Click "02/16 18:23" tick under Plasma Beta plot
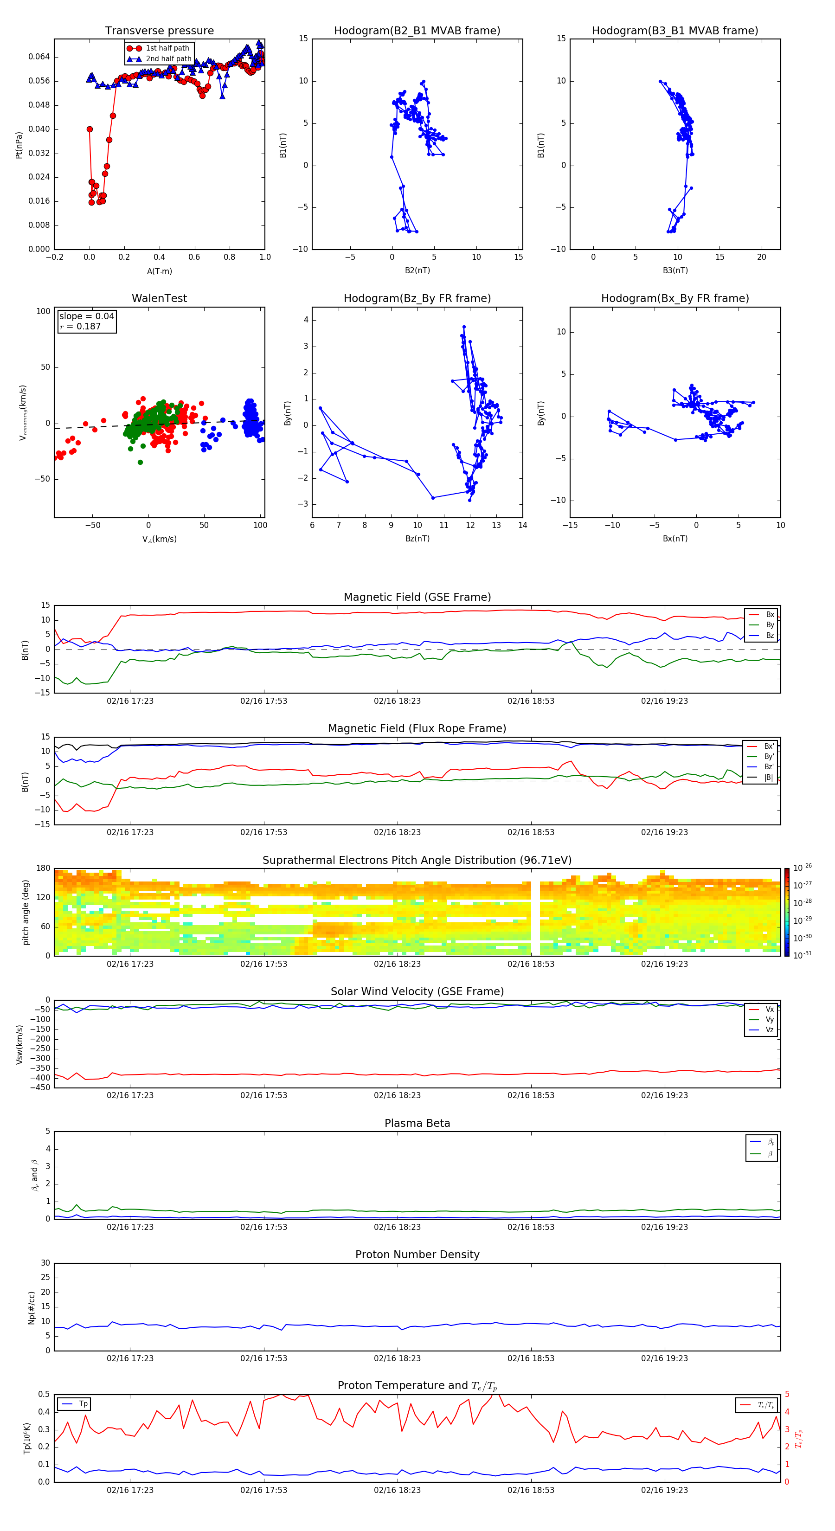The height and width of the screenshot is (1531, 835). (x=397, y=1227)
